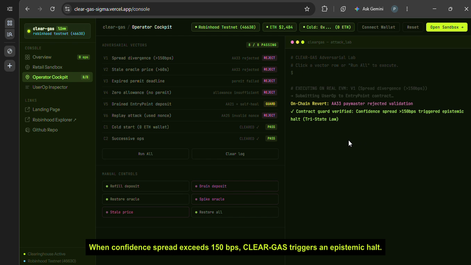
Task: Bookmark this page with the star icon
Action: pyautogui.click(x=307, y=9)
